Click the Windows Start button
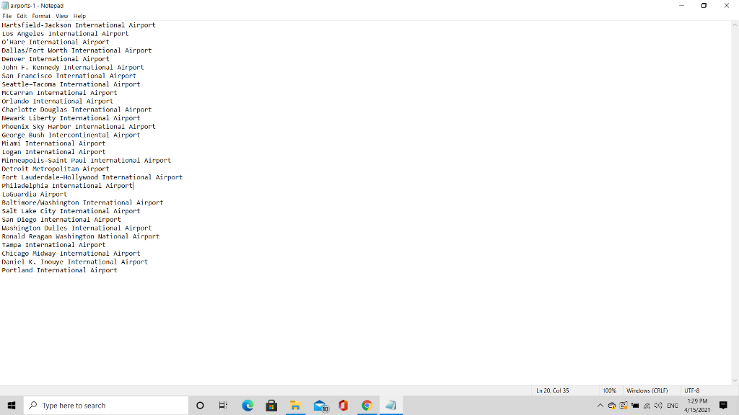 click(12, 406)
